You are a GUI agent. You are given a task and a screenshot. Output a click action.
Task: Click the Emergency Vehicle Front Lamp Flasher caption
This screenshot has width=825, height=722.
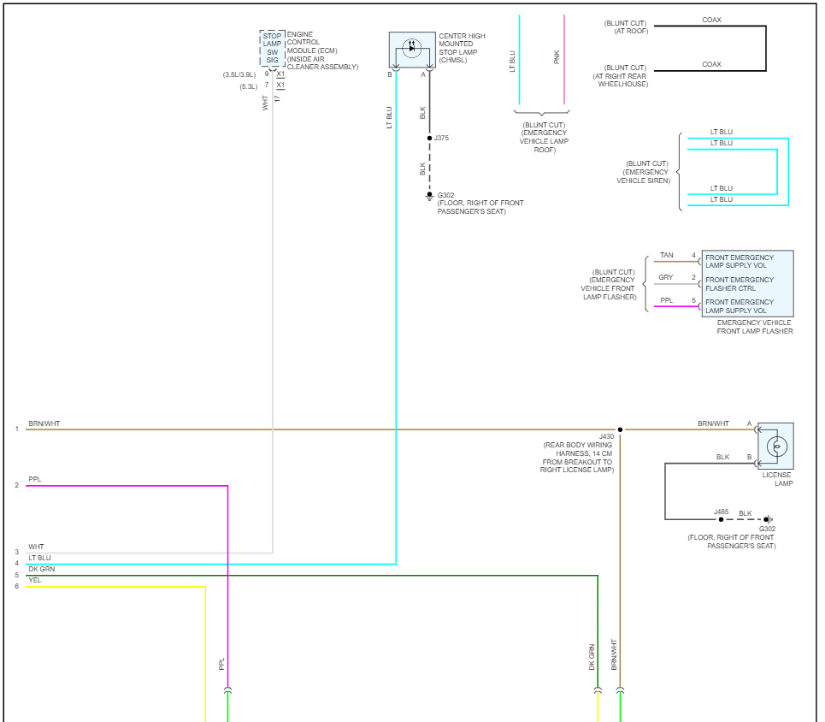[x=754, y=327]
